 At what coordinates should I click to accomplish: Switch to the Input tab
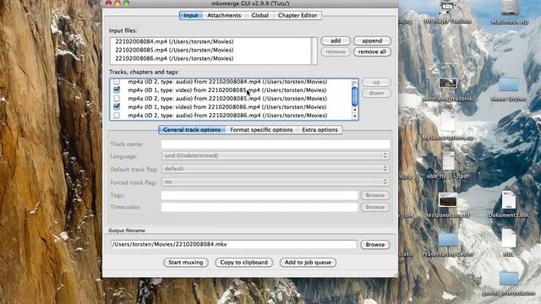point(191,15)
